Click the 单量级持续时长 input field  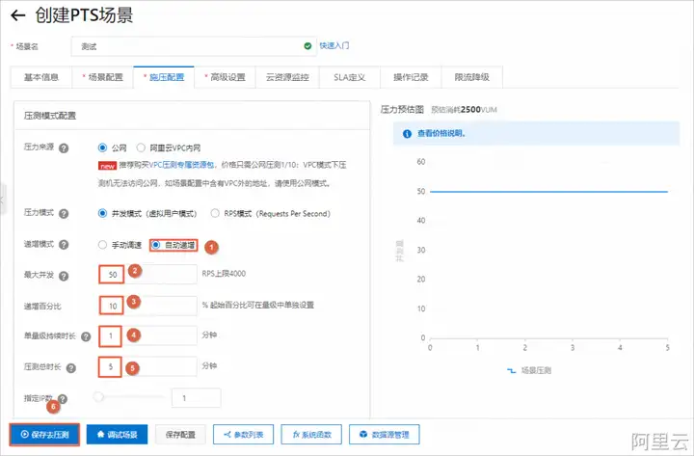(x=147, y=335)
